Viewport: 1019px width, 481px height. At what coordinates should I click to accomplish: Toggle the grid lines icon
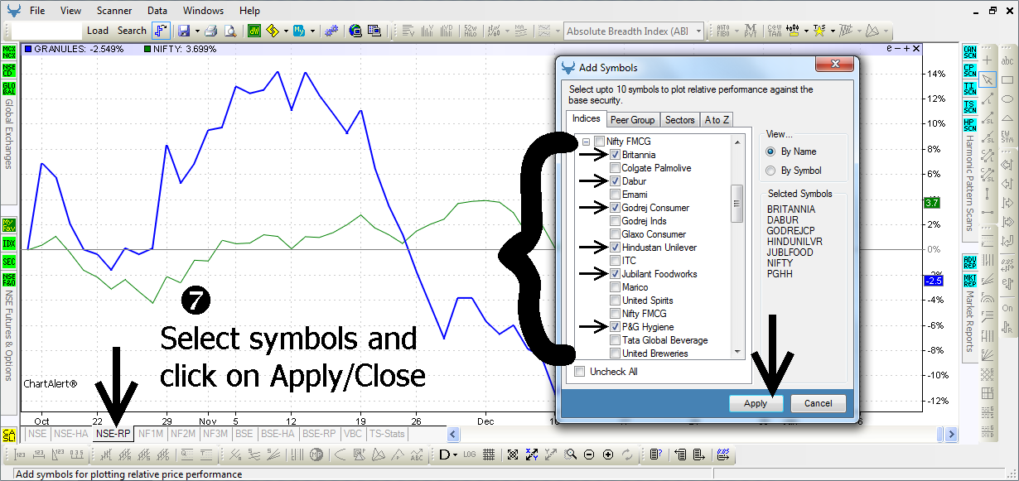489,455
